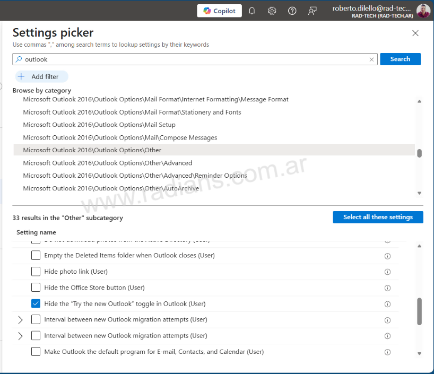434x374 pixels.
Task: Expand second Interval between new Outlook migration attempts
Action: pos(20,336)
